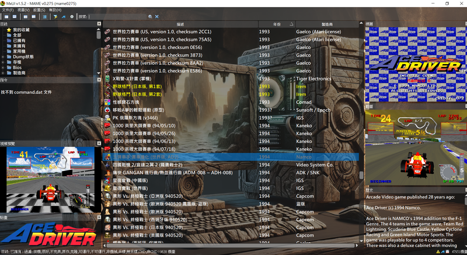467x255 pixels.
Task: Expand the Dump狀態 tree node
Action: [3, 57]
